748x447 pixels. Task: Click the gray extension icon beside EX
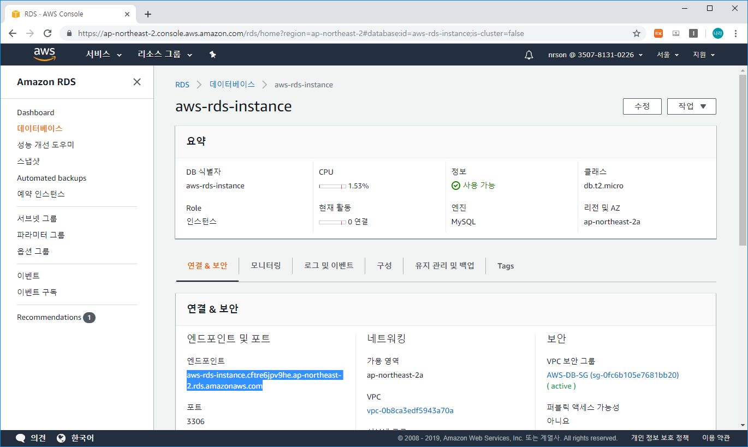tap(676, 33)
